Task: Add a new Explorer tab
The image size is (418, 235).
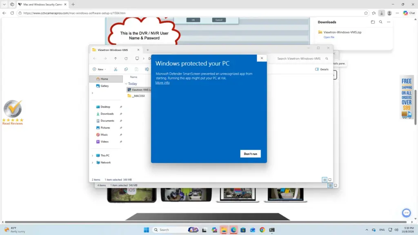Action: (x=148, y=50)
